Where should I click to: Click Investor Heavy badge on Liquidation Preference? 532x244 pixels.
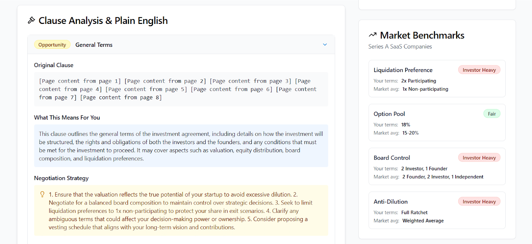point(479,70)
